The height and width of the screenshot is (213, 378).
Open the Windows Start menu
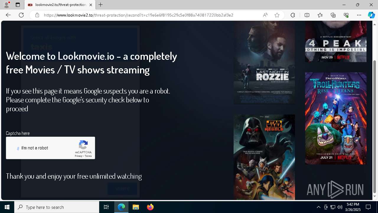click(7, 207)
